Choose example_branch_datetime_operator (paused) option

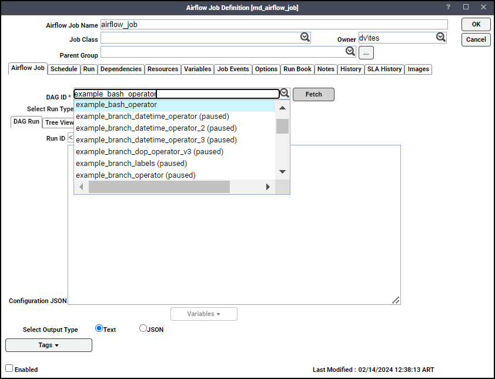175,117
